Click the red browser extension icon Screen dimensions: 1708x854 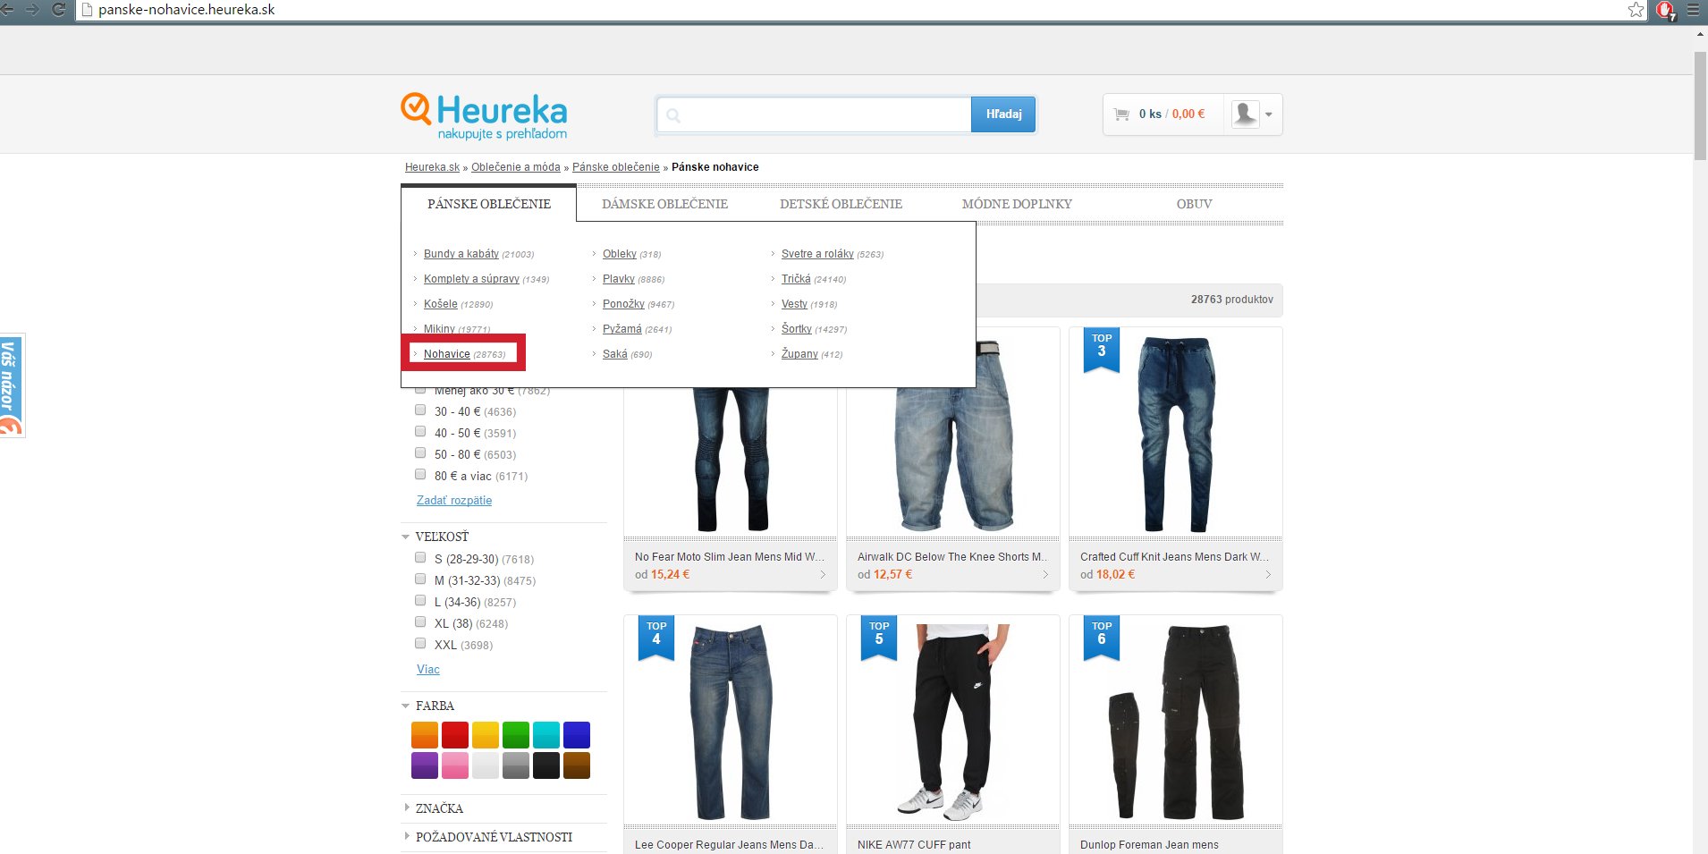point(1665,10)
